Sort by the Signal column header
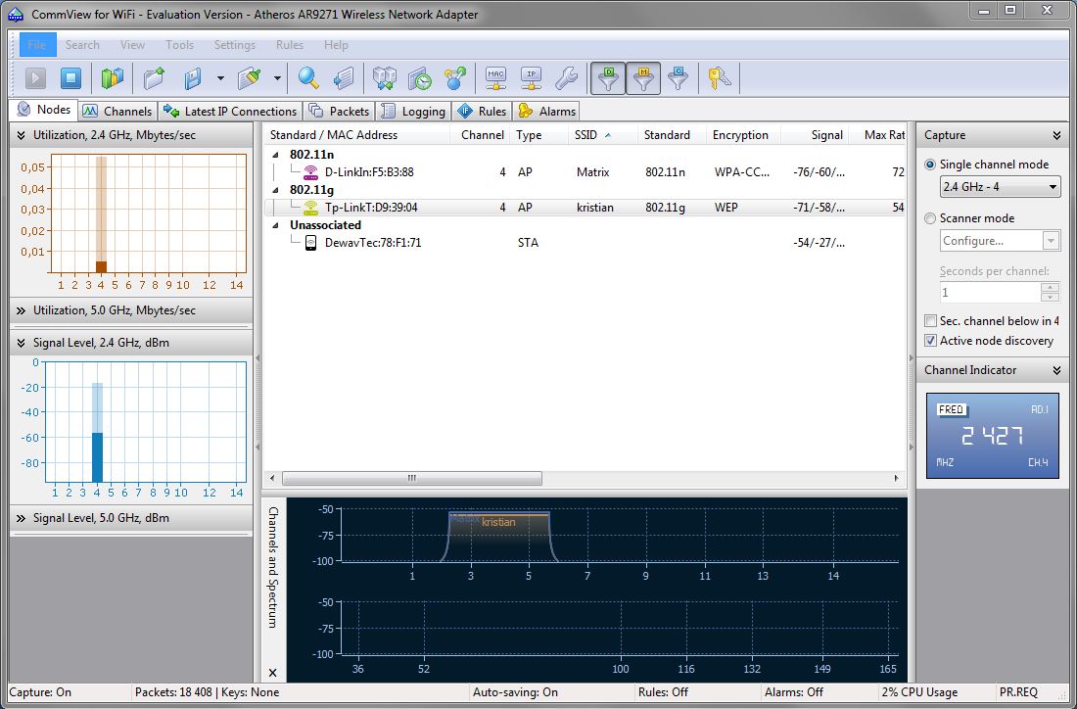1077x709 pixels. [x=826, y=135]
